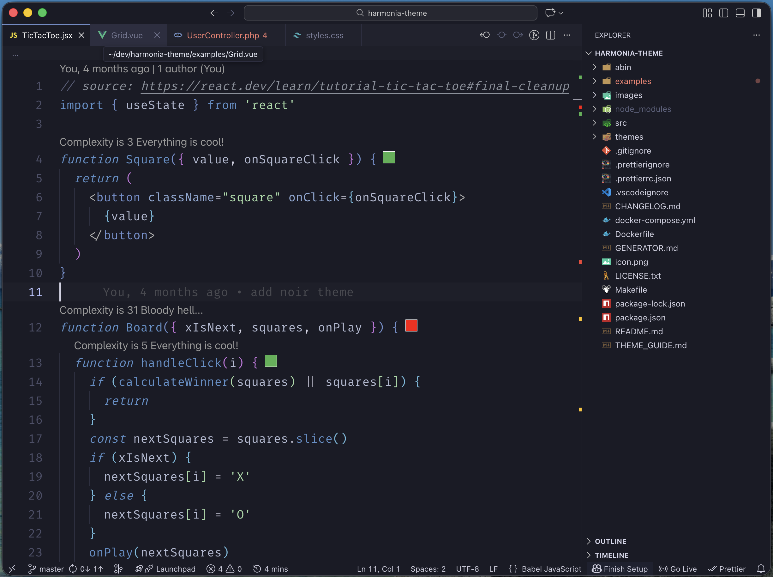
Task: Click Go Live in the status bar
Action: (x=676, y=568)
